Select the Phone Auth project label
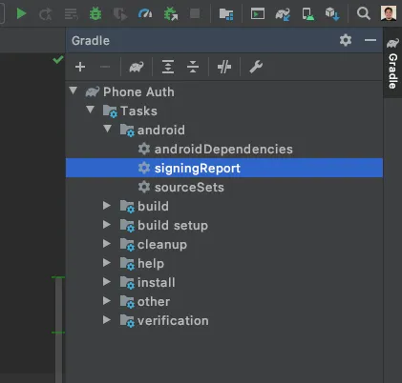Viewport: 402px width, 383px height. point(138,92)
